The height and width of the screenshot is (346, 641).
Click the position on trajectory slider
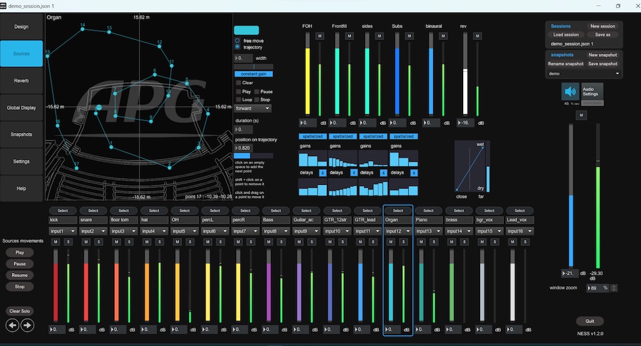254,156
